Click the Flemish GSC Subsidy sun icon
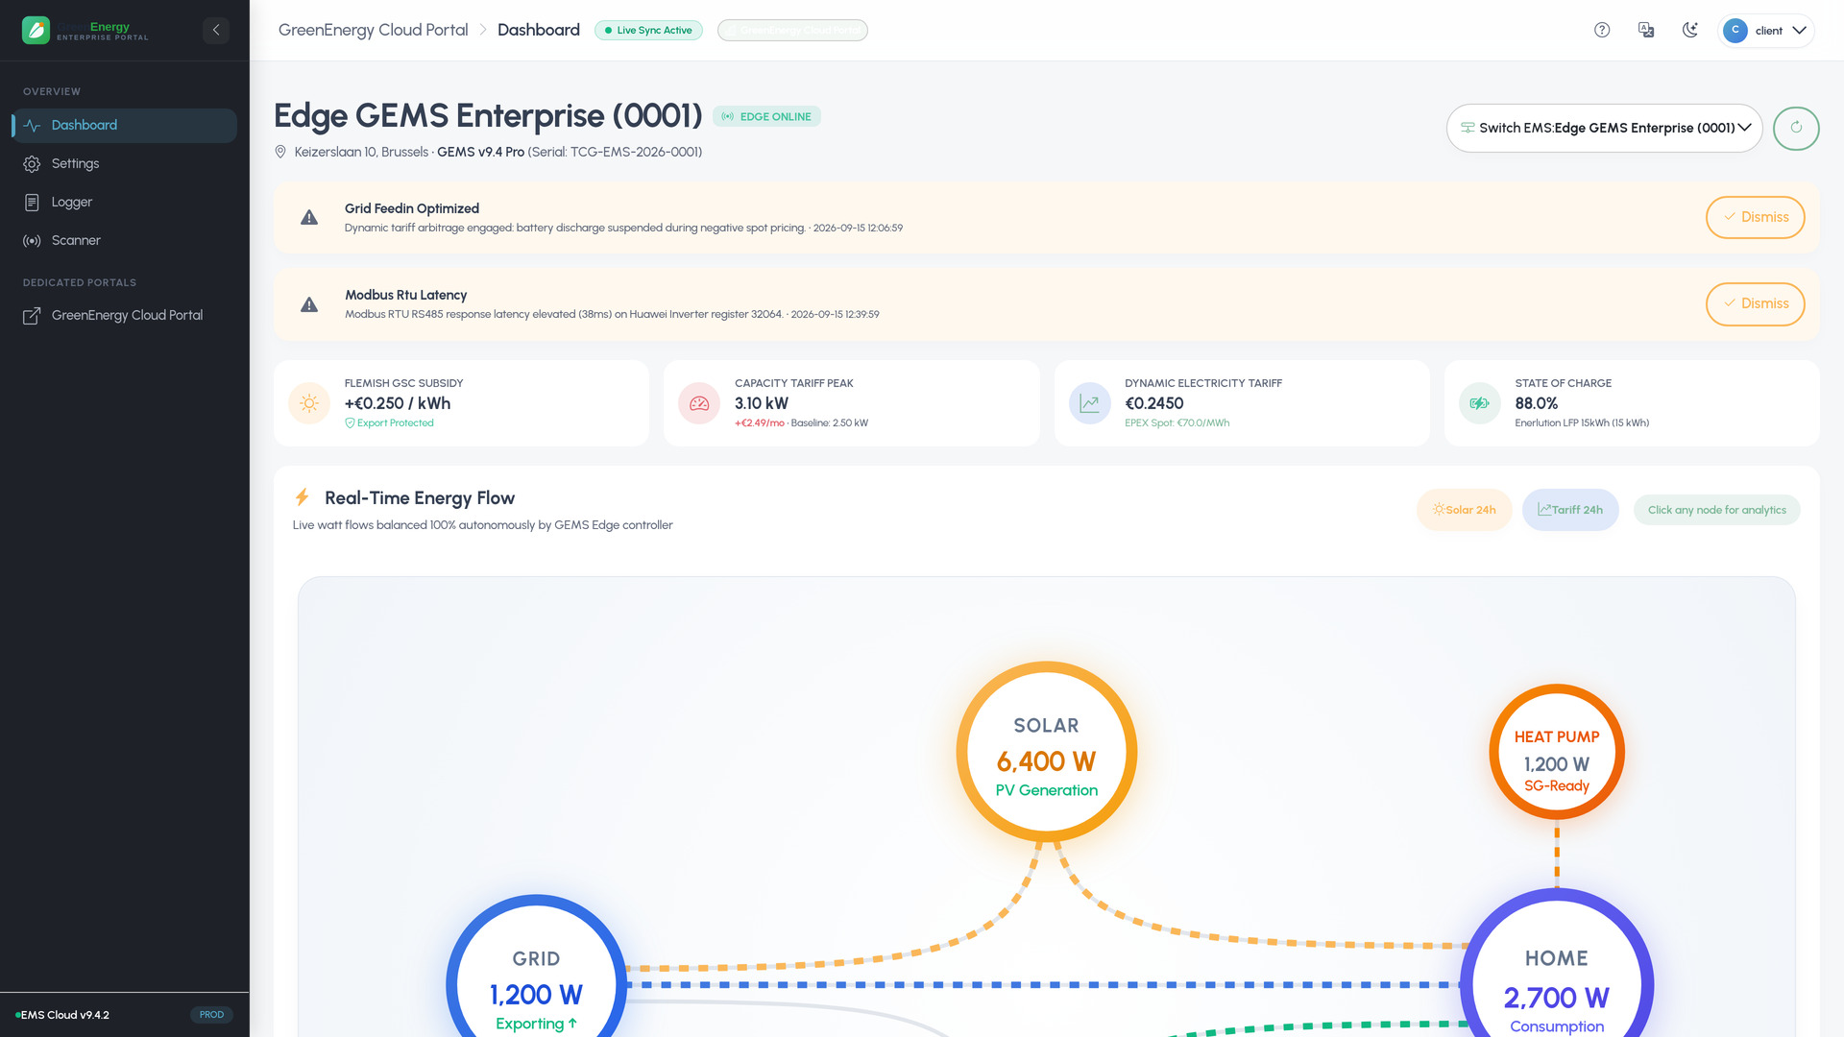This screenshot has height=1037, width=1844. pos(309,403)
